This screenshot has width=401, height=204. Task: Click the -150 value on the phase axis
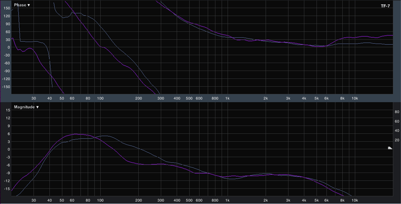pyautogui.click(x=6, y=87)
